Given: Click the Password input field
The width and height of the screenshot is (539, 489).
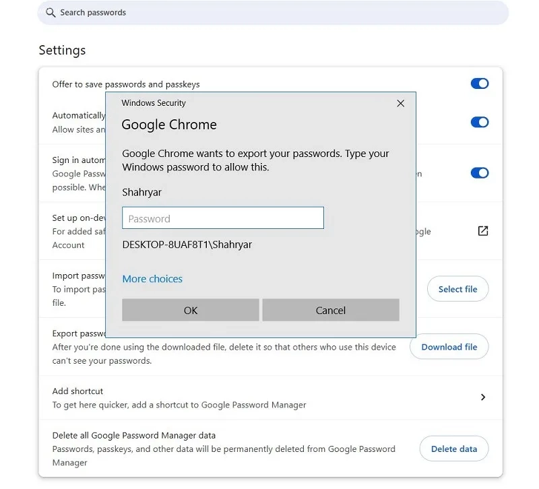Looking at the screenshot, I should point(223,218).
